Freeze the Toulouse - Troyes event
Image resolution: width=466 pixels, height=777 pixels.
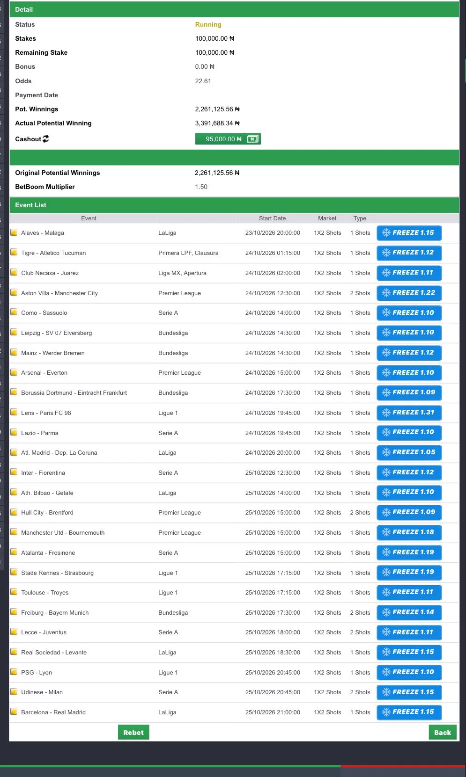click(x=409, y=592)
